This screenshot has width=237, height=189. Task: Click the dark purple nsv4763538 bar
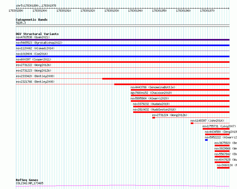click(122, 40)
